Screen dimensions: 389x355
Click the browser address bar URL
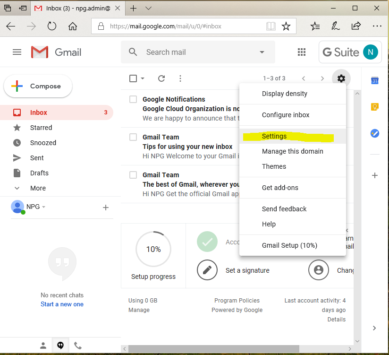click(166, 26)
